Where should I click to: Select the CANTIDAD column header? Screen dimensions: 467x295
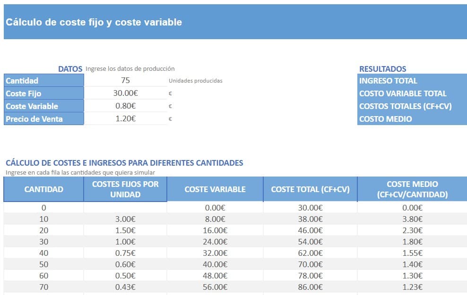coord(44,189)
